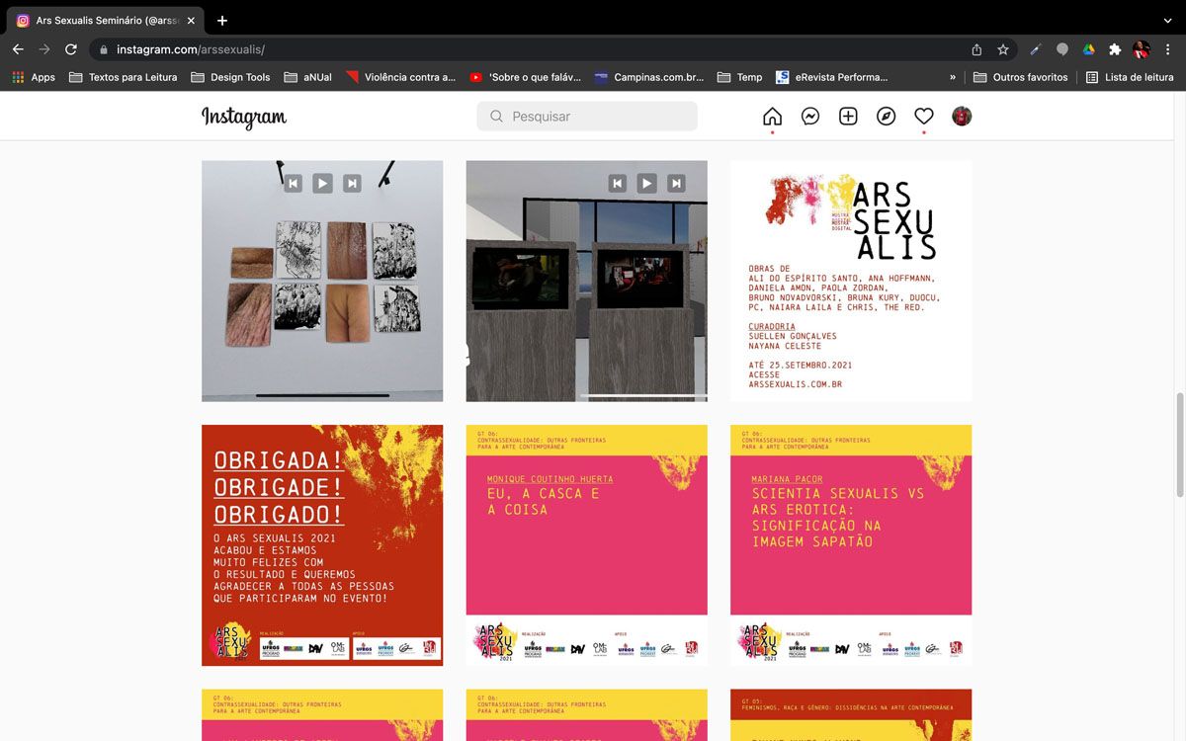
Task: Open profile avatar menu in Instagram
Action: click(962, 117)
